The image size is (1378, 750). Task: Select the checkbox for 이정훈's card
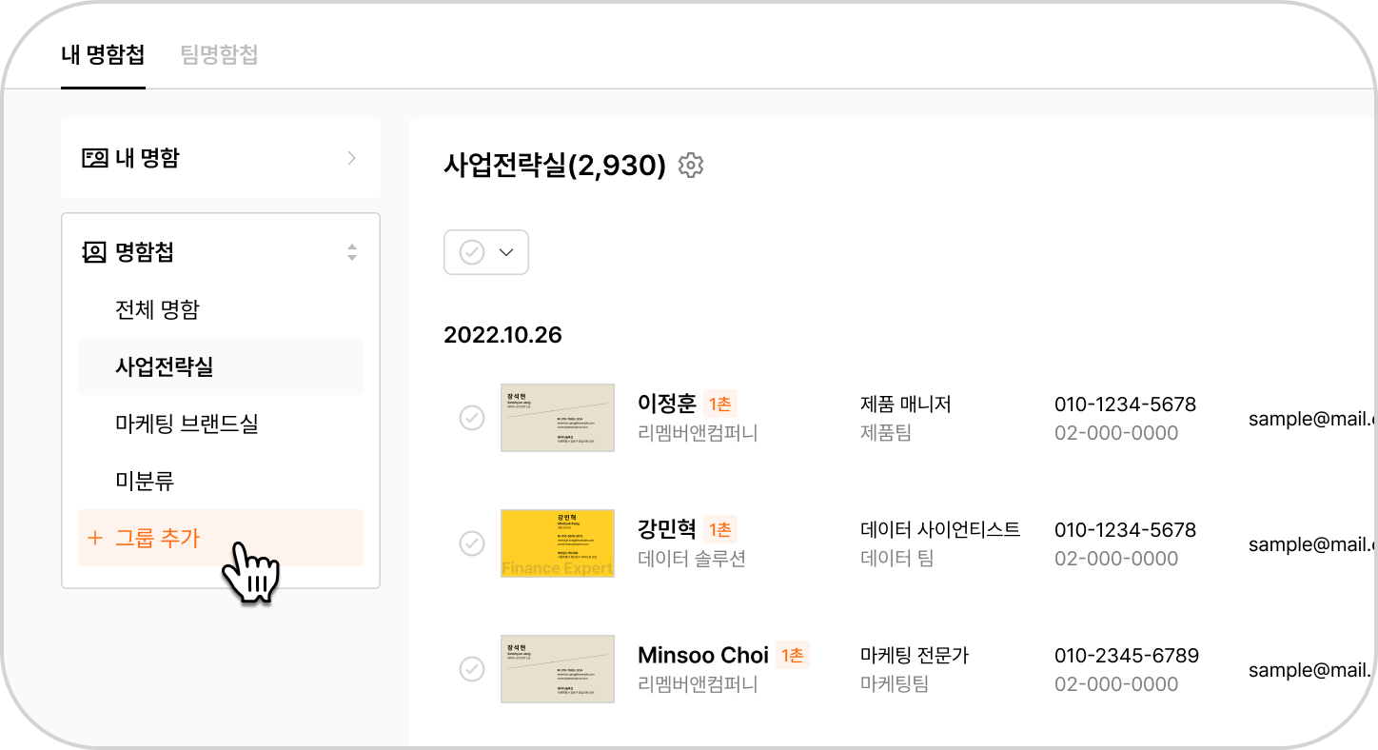[x=472, y=418]
